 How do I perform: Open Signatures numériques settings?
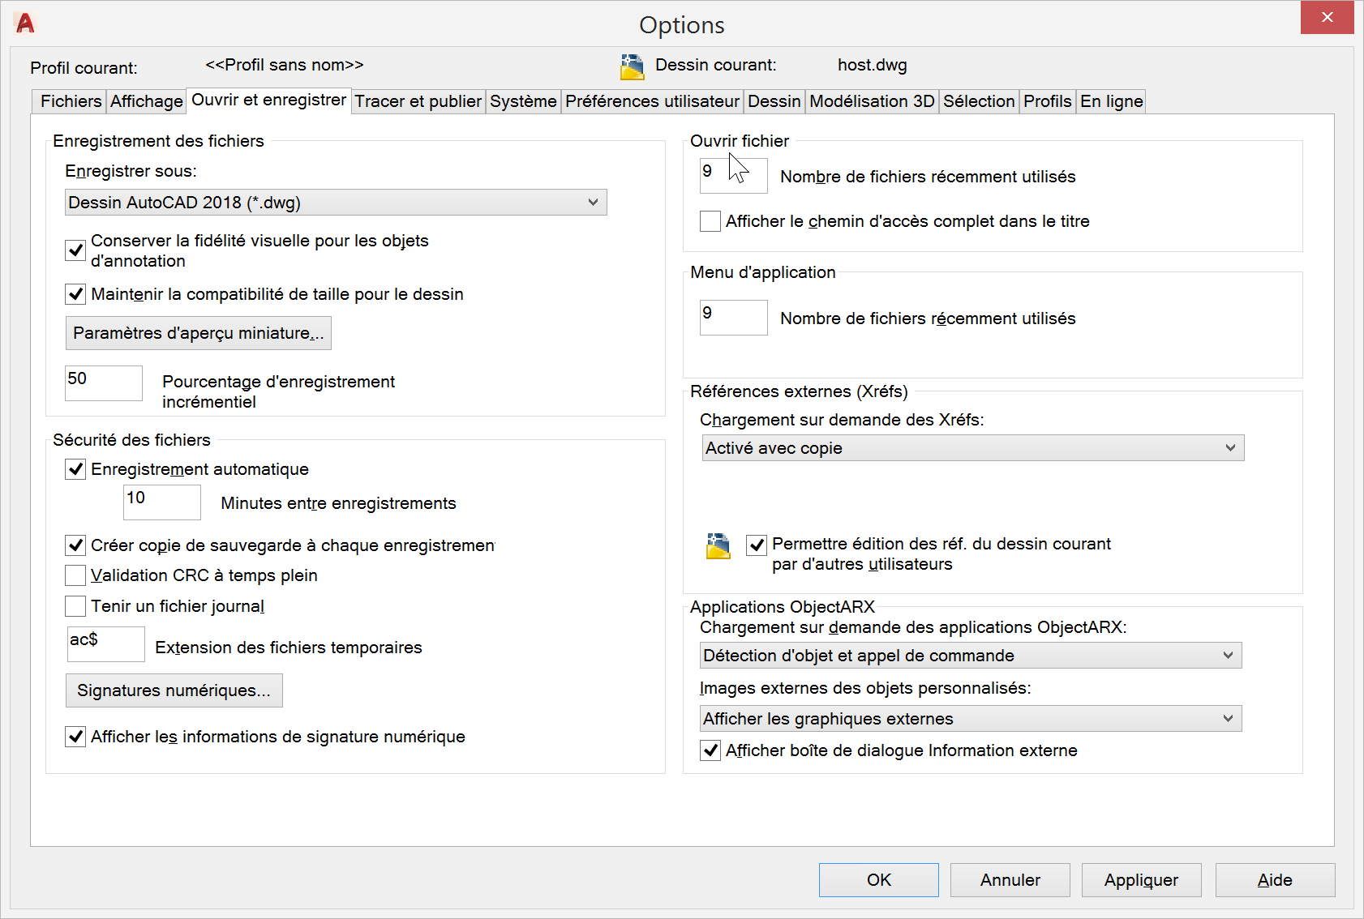[x=174, y=690]
